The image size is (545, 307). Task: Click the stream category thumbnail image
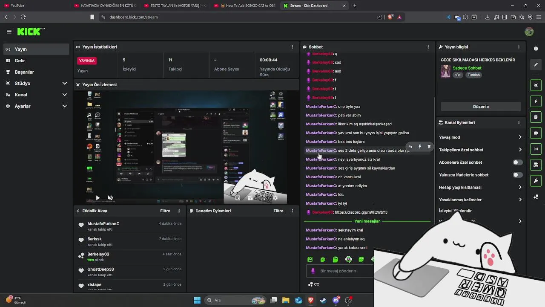point(445,71)
